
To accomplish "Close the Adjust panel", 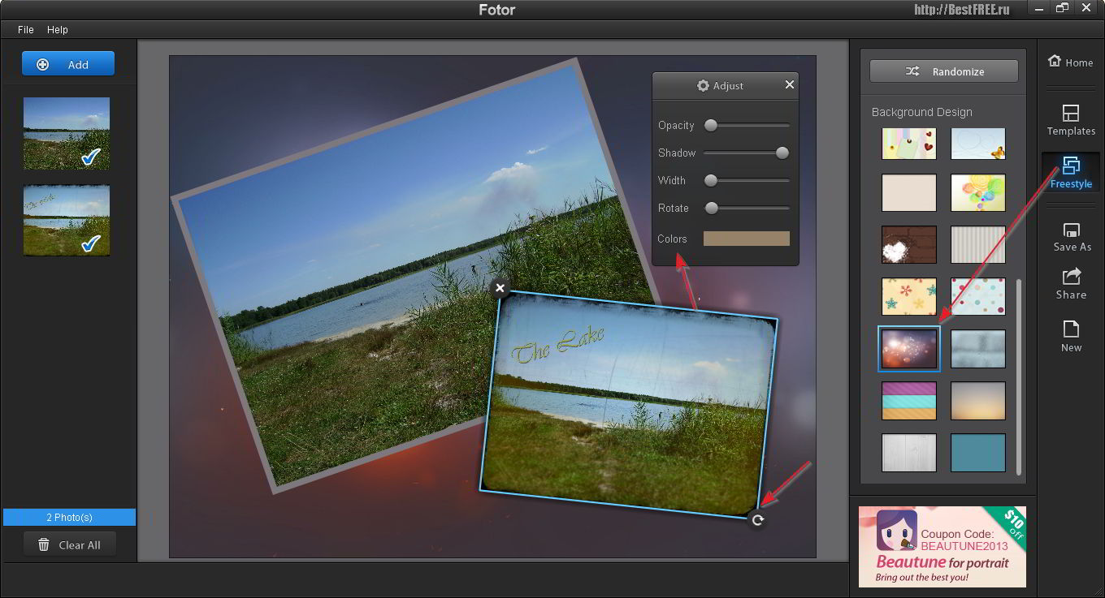I will click(x=789, y=84).
